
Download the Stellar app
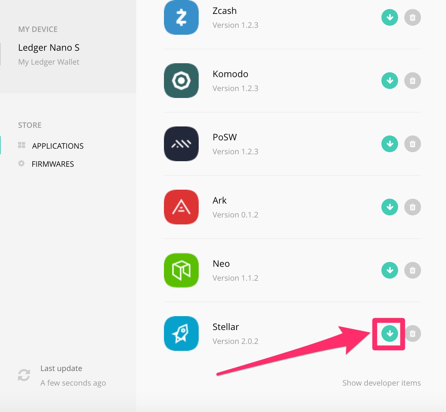pyautogui.click(x=390, y=333)
